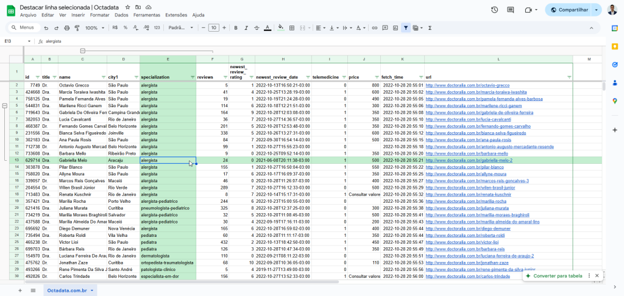Open the text color picker

tap(268, 28)
